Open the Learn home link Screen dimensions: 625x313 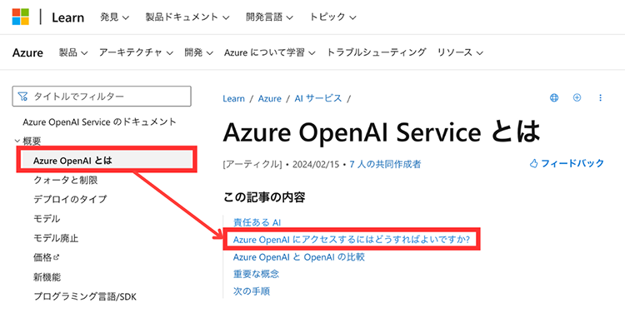point(67,17)
